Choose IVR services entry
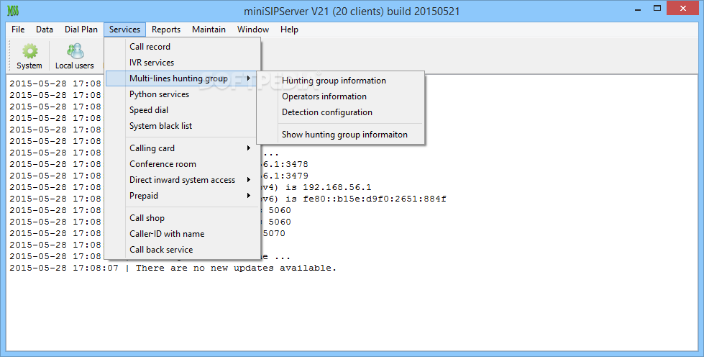 [183, 63]
